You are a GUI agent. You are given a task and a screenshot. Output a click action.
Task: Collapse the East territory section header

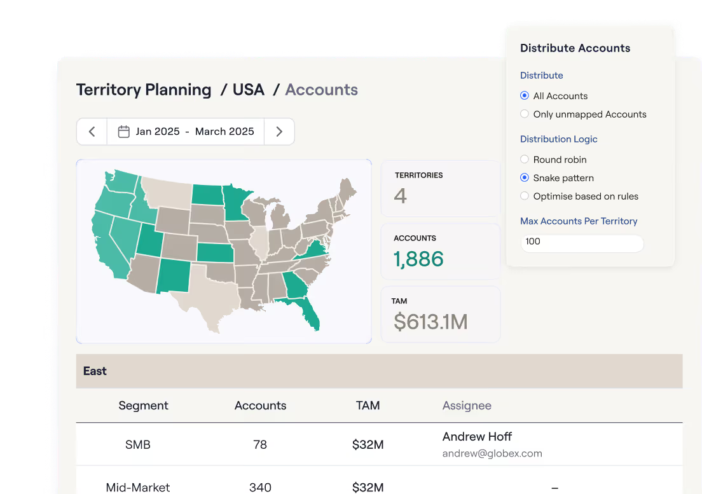point(379,371)
